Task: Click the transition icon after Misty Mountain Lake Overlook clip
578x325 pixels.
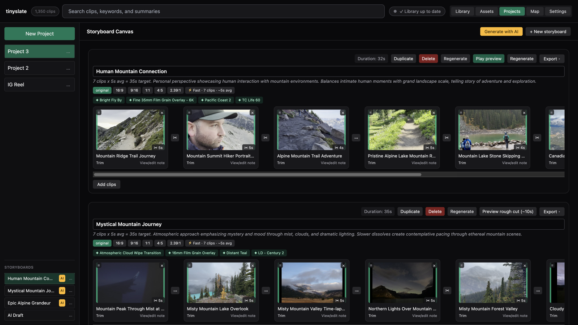Action: click(266, 291)
